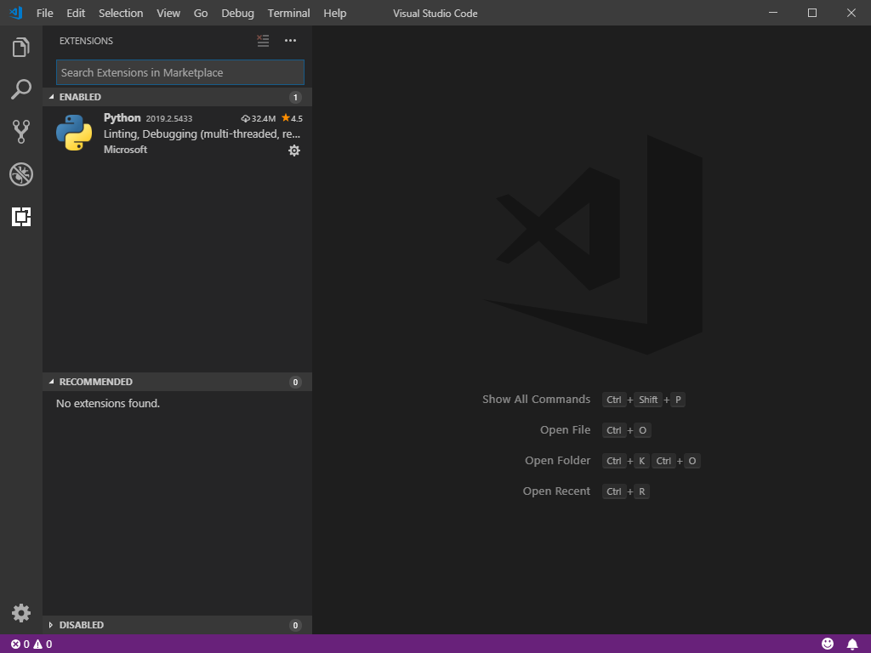Viewport: 871px width, 653px height.
Task: Click the VS Code logo in title bar
Action: coord(16,13)
